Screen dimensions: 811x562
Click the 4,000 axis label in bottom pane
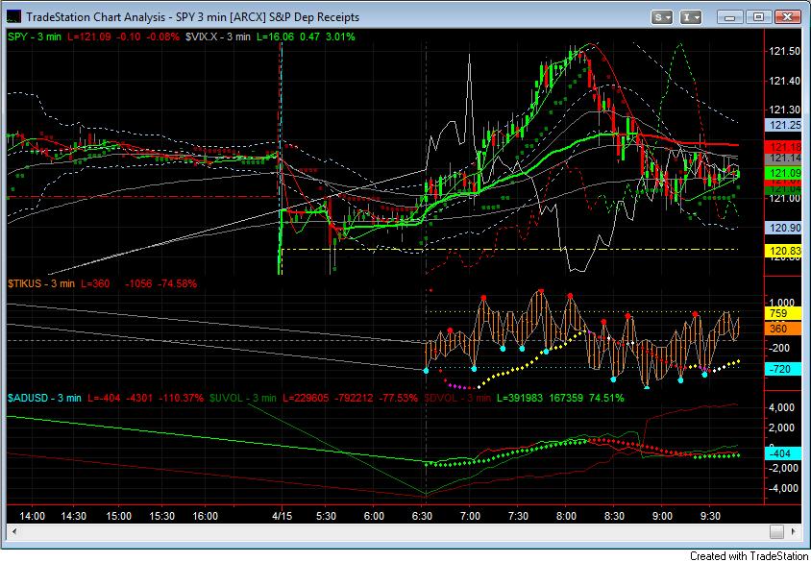[x=782, y=408]
